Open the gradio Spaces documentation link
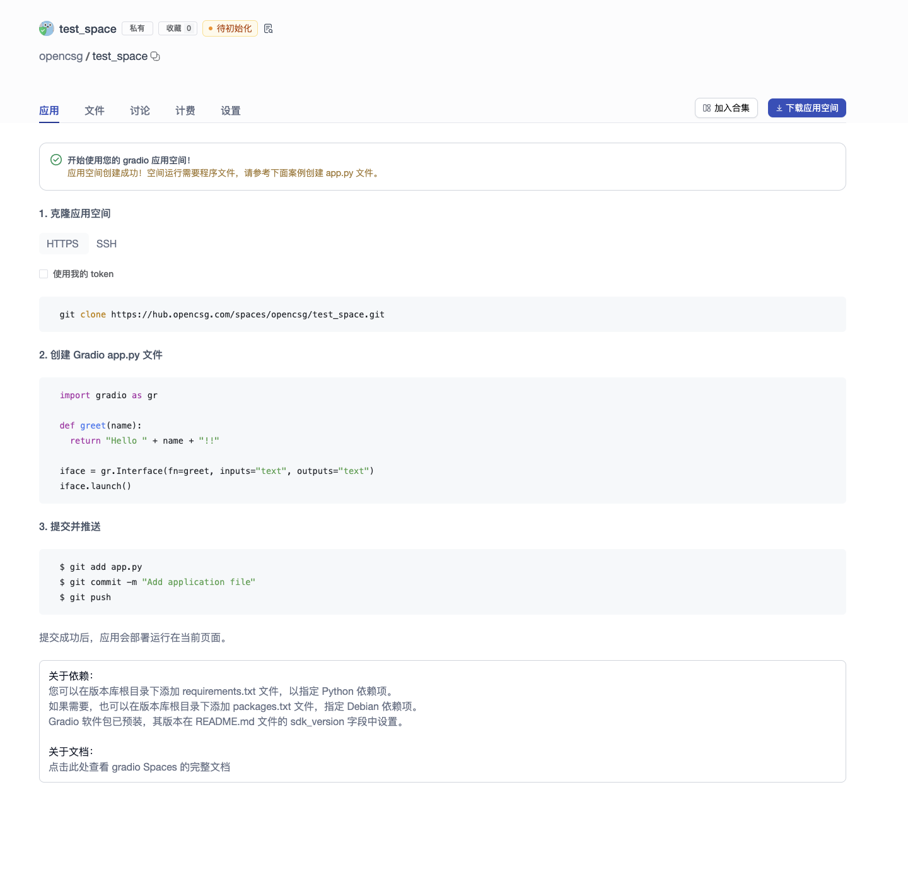908x881 pixels. click(139, 767)
